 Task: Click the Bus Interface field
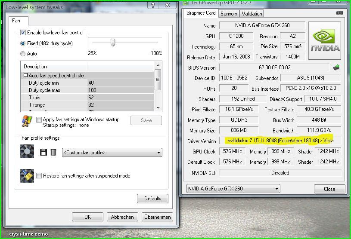[x=311, y=88]
